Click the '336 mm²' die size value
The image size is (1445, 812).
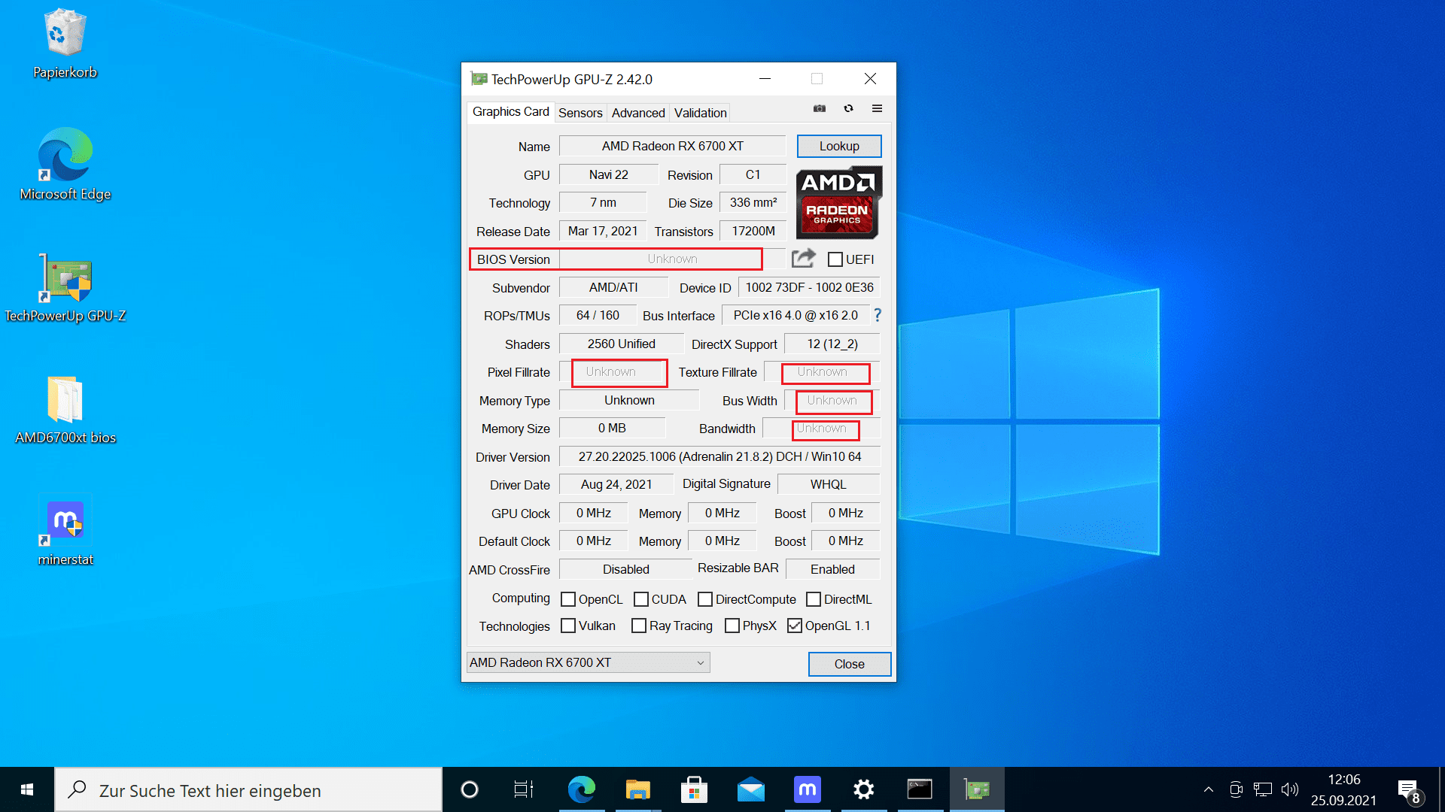(753, 202)
